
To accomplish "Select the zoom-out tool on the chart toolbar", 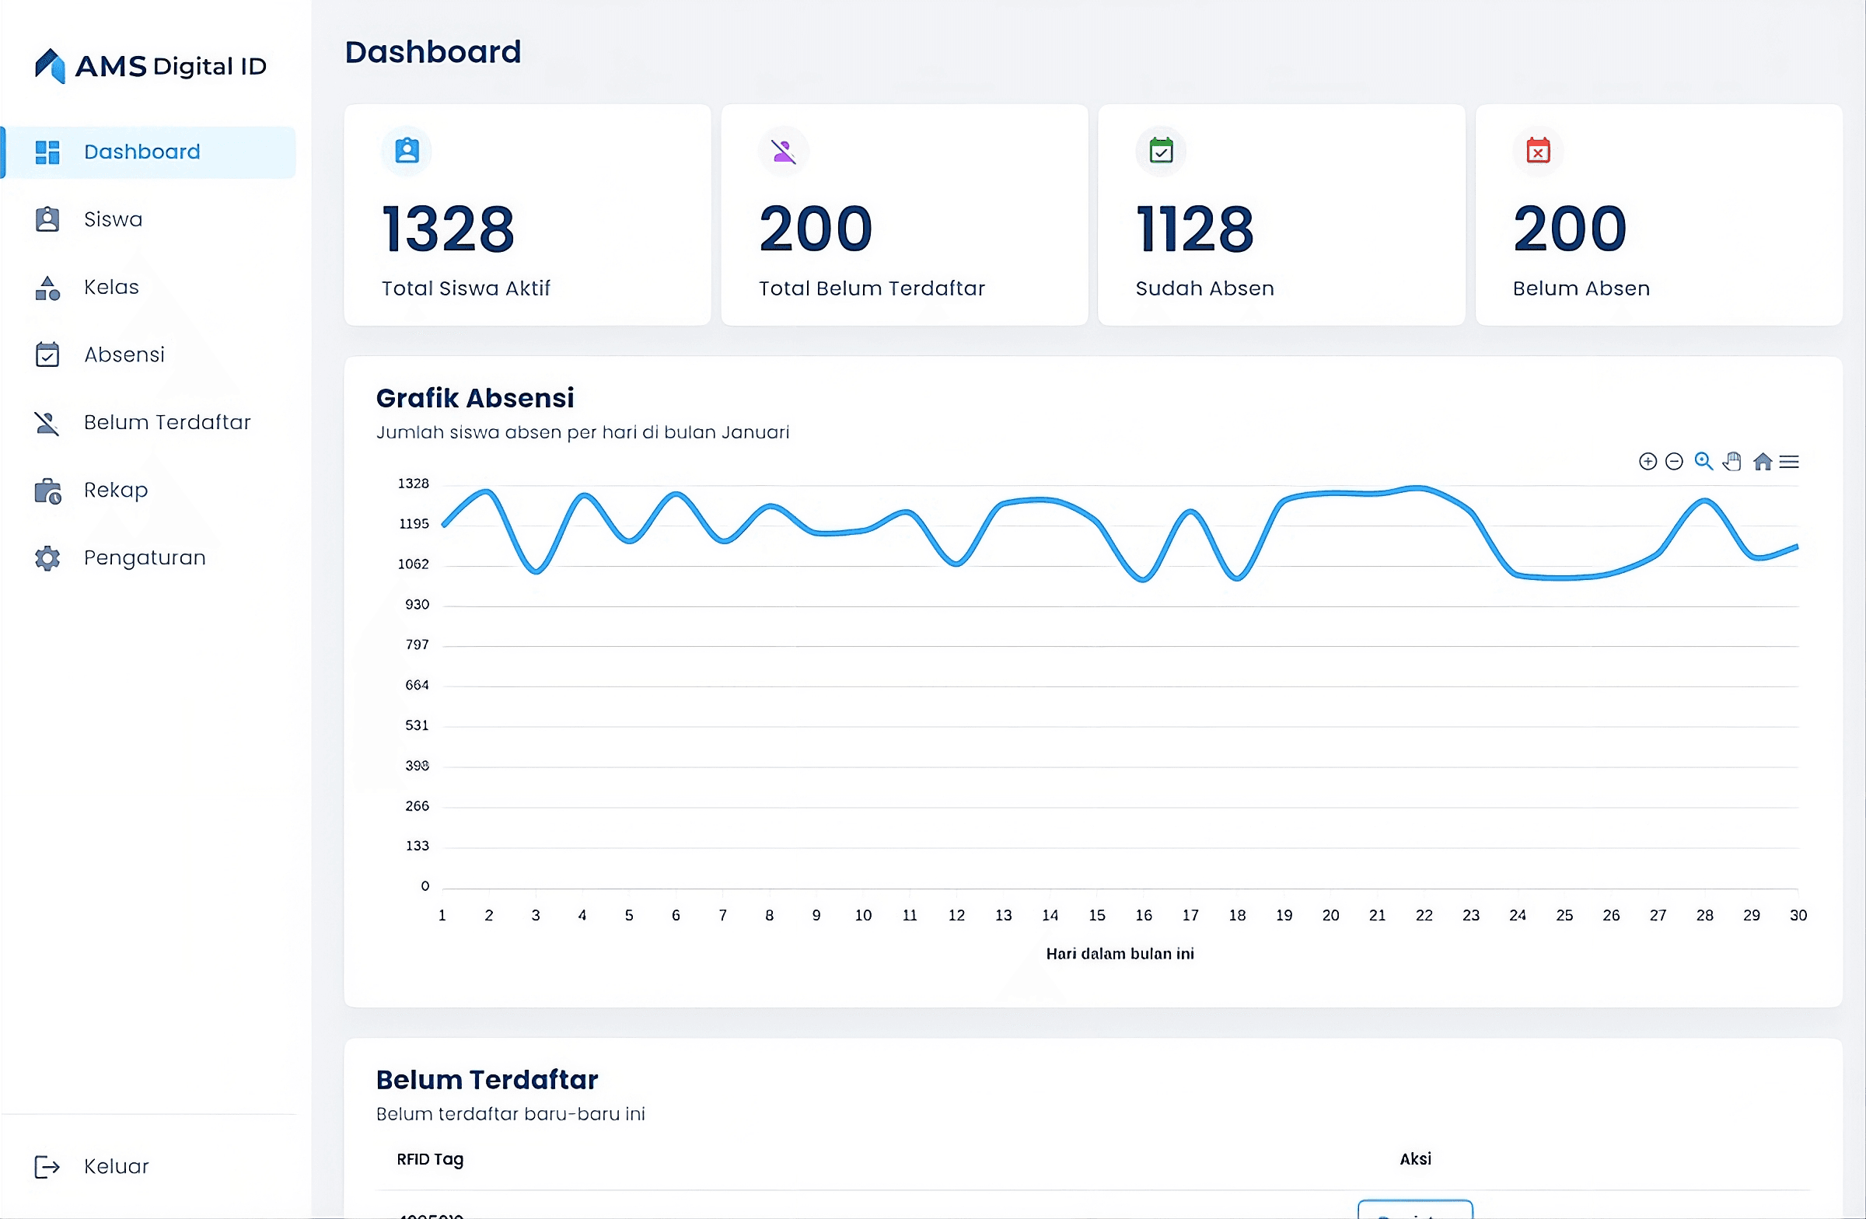I will [x=1675, y=462].
